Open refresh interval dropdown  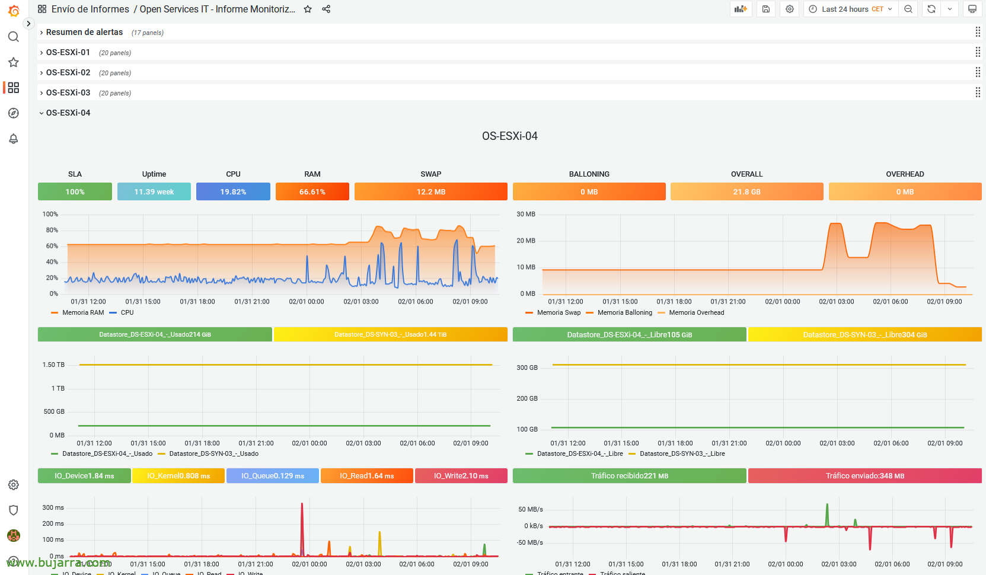[x=950, y=9]
